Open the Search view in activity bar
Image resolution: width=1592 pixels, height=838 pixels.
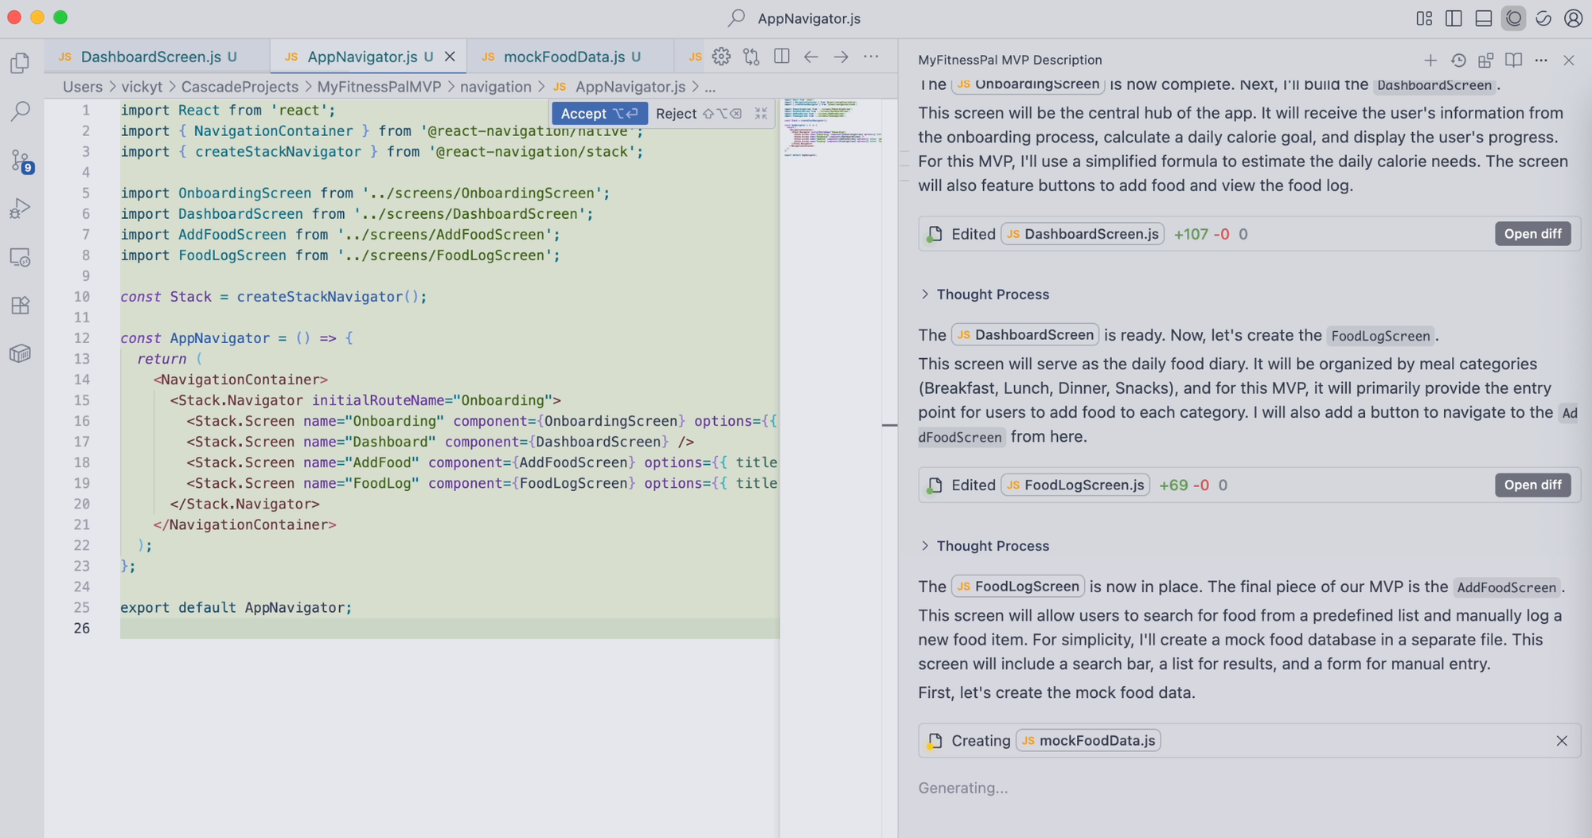[x=21, y=111]
